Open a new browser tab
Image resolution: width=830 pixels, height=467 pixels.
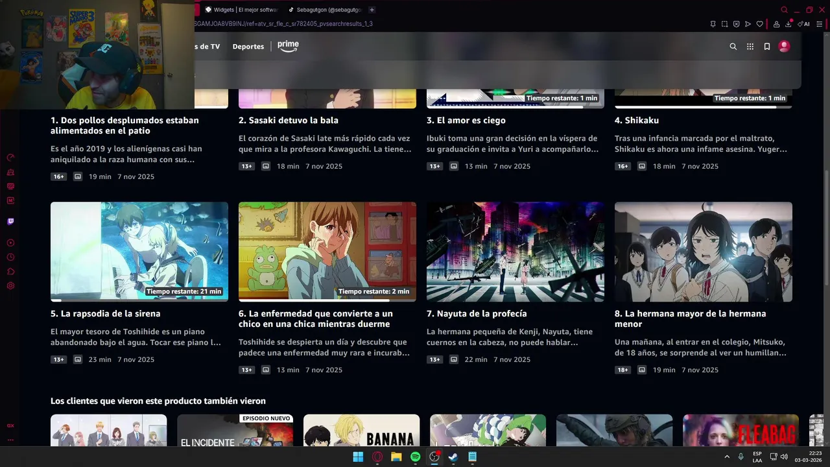click(372, 10)
